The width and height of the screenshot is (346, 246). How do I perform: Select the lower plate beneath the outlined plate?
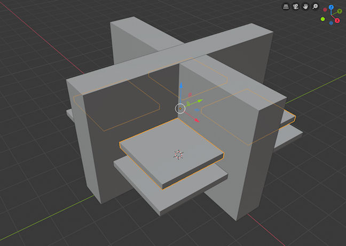tap(139, 175)
